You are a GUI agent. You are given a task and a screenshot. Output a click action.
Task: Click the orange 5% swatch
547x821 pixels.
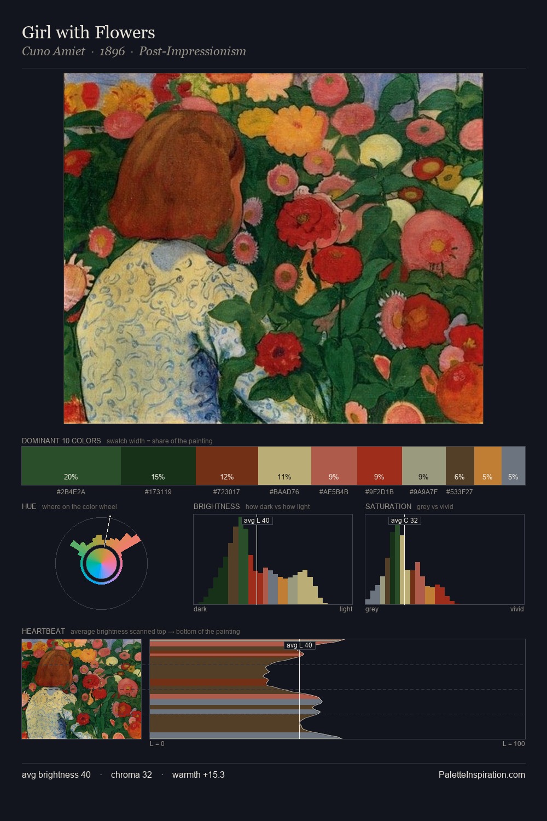point(488,466)
